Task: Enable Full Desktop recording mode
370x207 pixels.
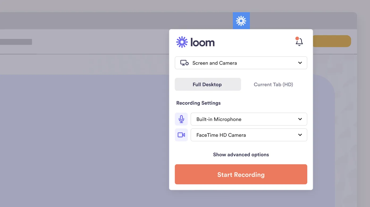Action: 207,84
